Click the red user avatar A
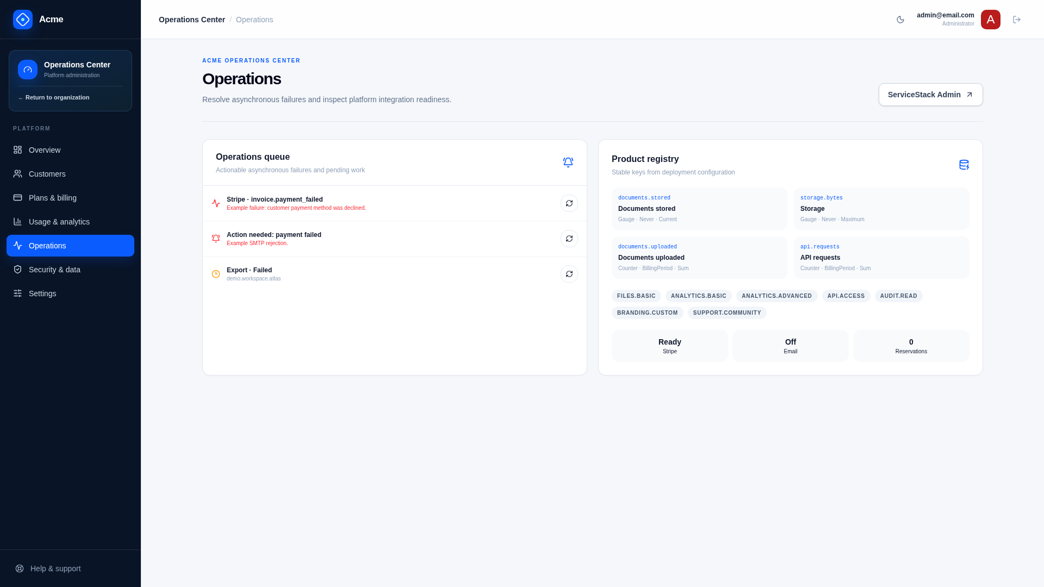The width and height of the screenshot is (1044, 587). (991, 20)
